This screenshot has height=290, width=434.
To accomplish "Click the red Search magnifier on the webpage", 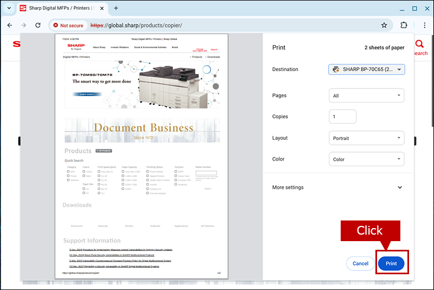I will pyautogui.click(x=419, y=44).
